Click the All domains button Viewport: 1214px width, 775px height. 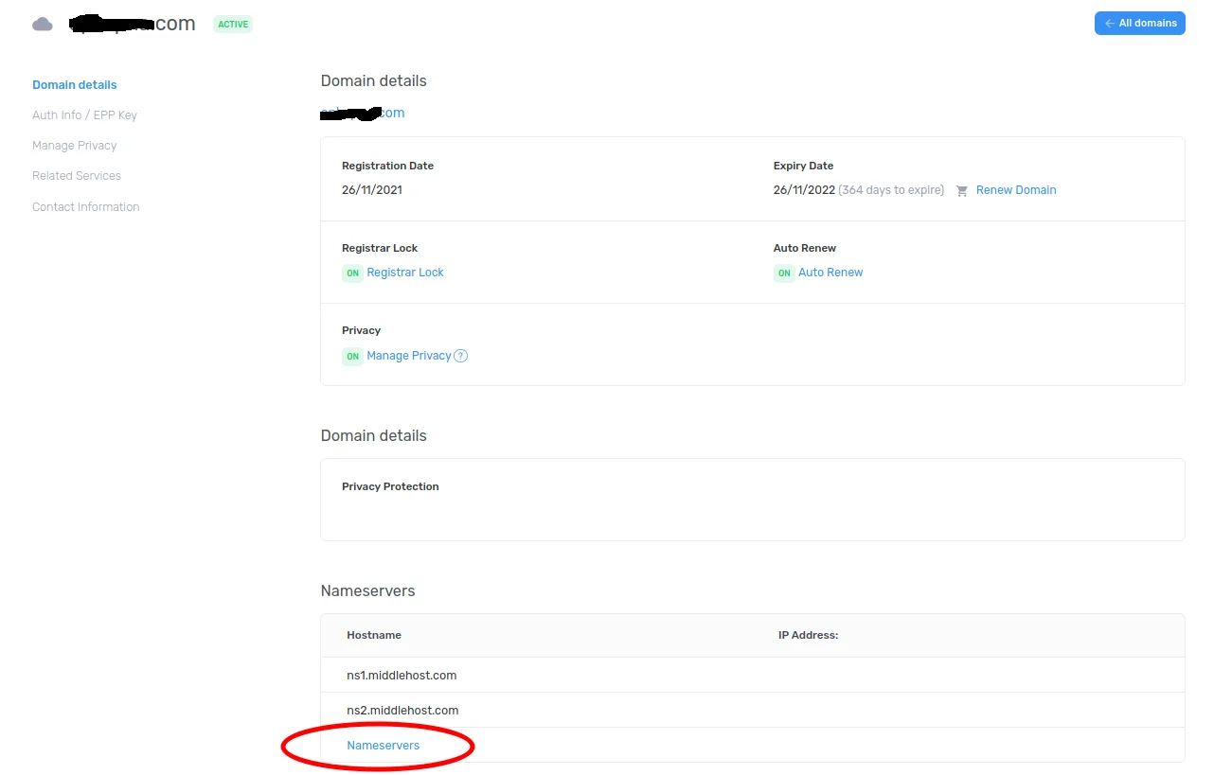point(1139,23)
